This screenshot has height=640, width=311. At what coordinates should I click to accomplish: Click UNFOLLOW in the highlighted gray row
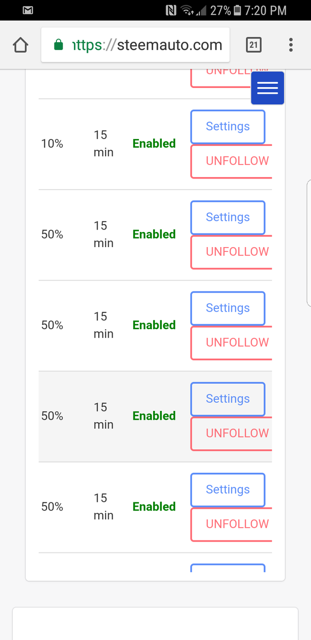click(231, 433)
